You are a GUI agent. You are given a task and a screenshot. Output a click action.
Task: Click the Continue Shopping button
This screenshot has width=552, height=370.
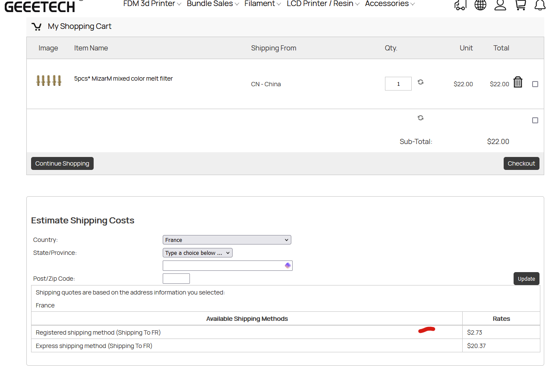pyautogui.click(x=62, y=163)
